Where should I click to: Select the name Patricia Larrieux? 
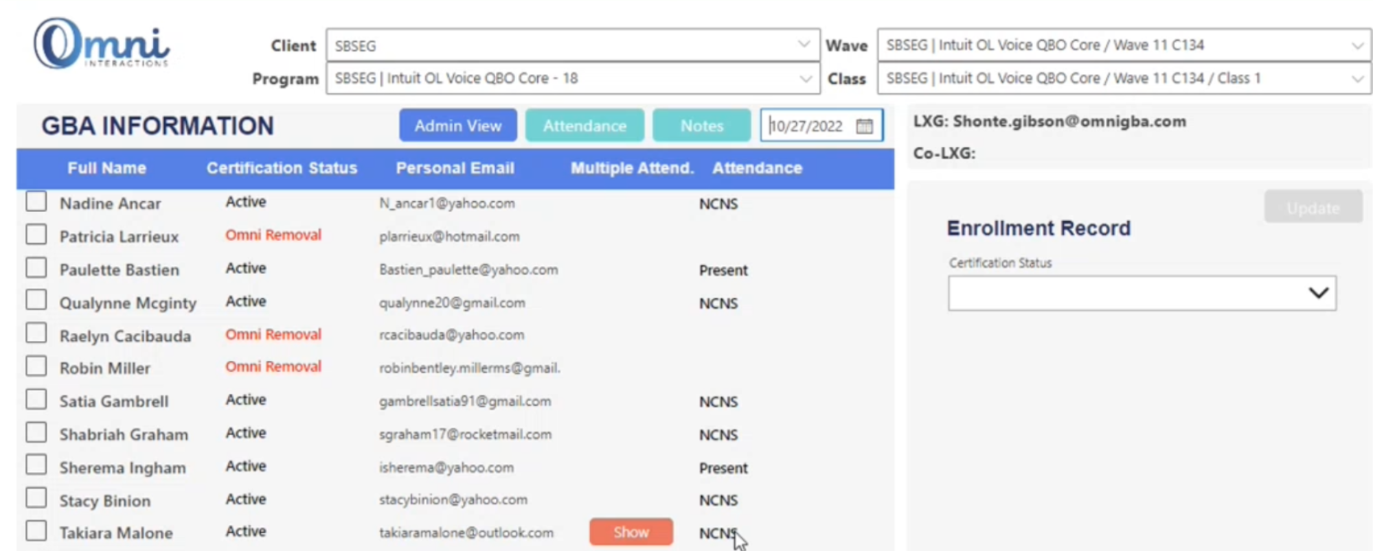(x=119, y=237)
